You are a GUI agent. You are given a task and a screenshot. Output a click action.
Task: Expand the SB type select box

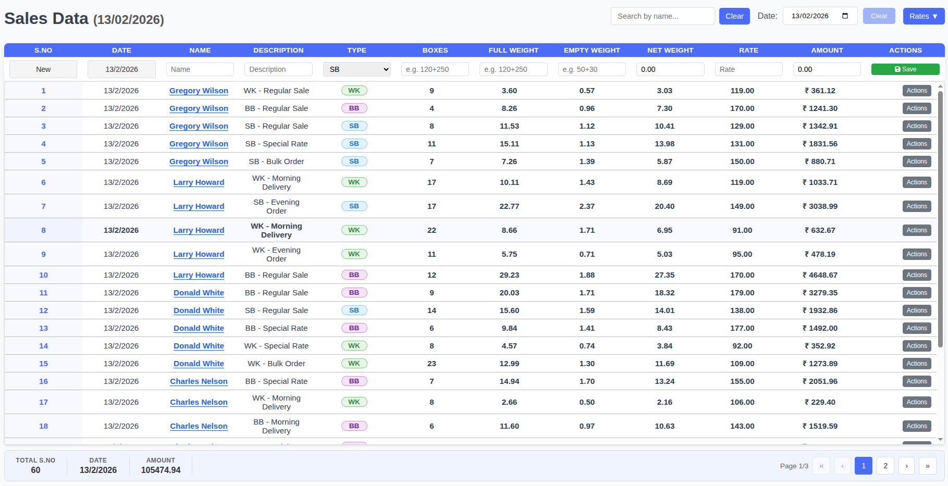point(357,69)
